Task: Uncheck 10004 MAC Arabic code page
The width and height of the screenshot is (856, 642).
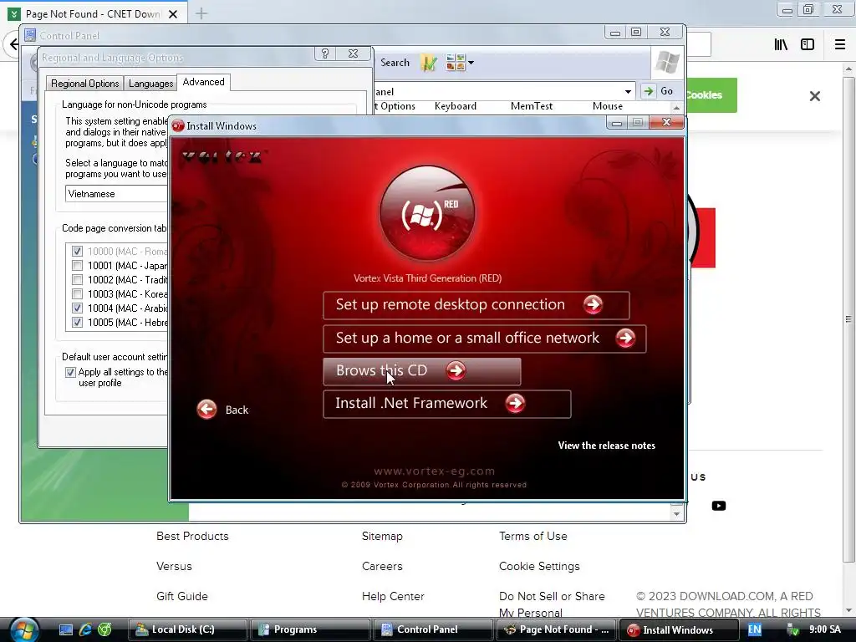Action: click(77, 308)
